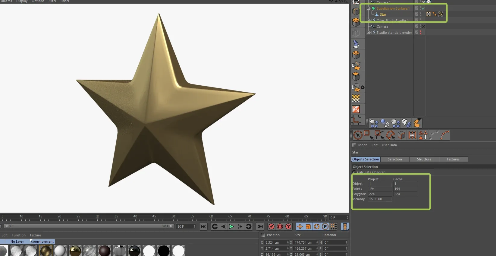Select the dark maroon material sphere
The height and width of the screenshot is (256, 496).
pyautogui.click(x=105, y=251)
